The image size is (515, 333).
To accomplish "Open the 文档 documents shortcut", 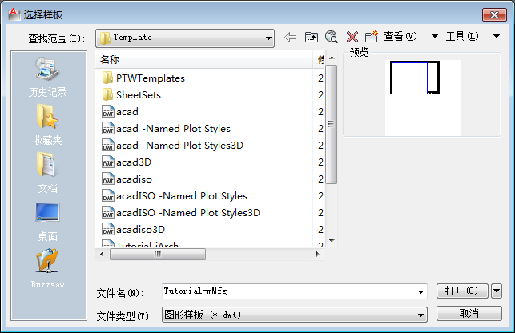I will pyautogui.click(x=47, y=173).
